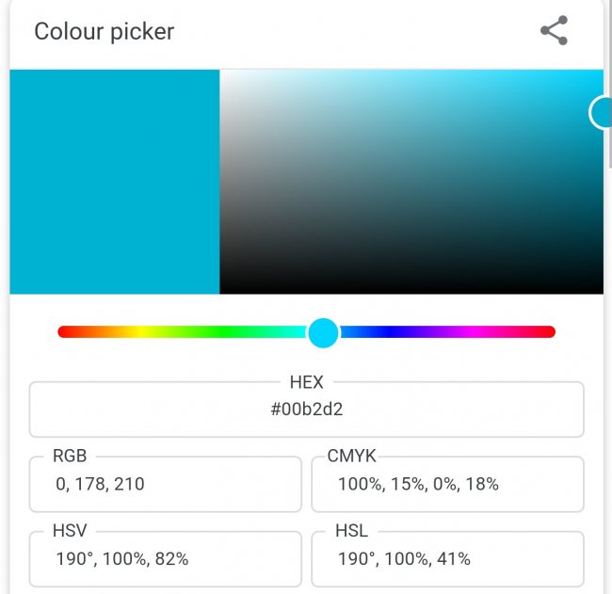Focus the HSV value field
This screenshot has height=594, width=612.
point(165,559)
